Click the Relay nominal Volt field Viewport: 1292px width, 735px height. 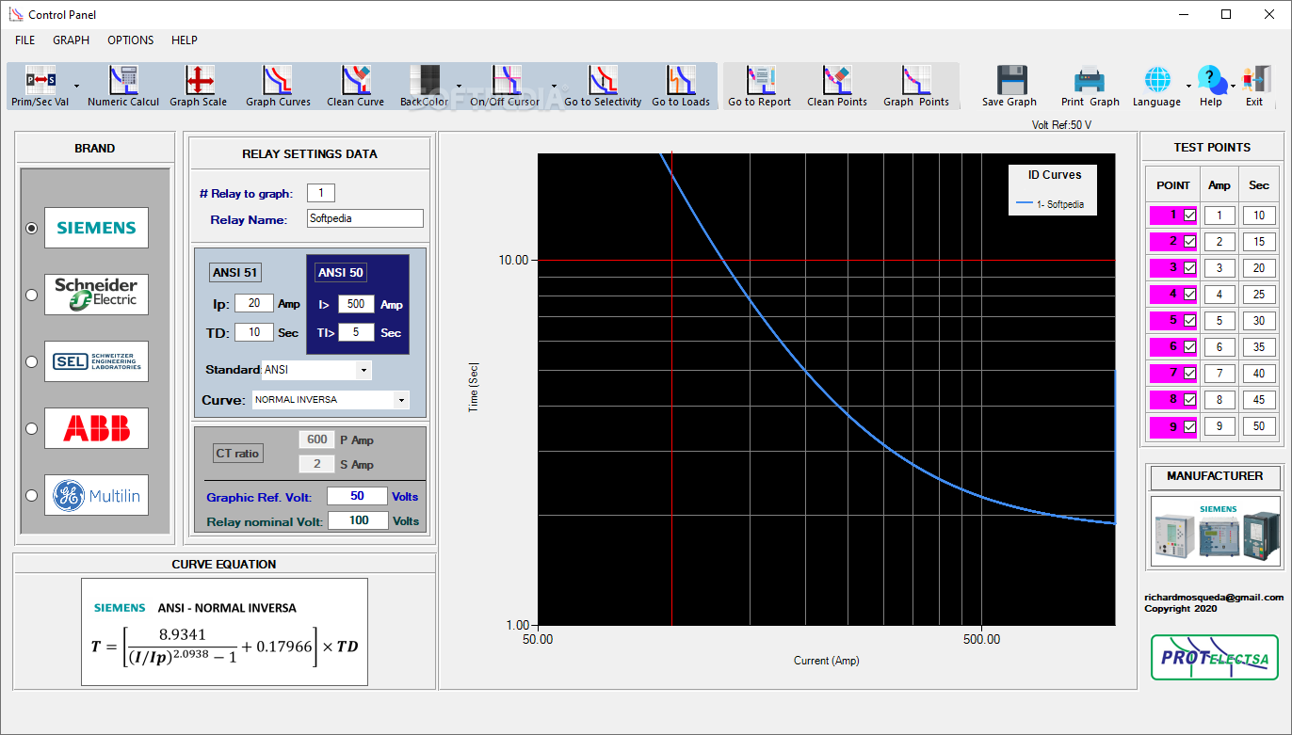click(x=358, y=520)
